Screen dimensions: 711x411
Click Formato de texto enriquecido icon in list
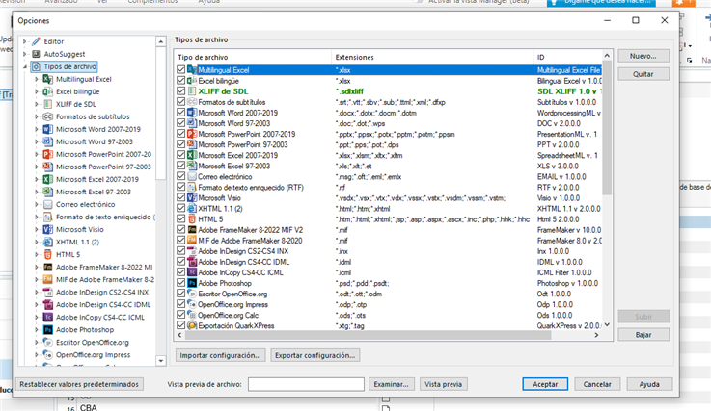pyautogui.click(x=192, y=187)
